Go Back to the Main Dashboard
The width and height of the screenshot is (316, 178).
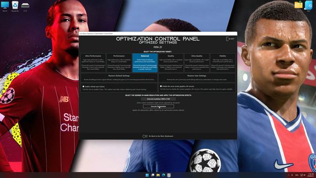click(161, 136)
